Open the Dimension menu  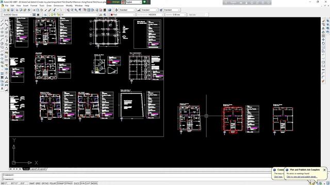point(58,6)
